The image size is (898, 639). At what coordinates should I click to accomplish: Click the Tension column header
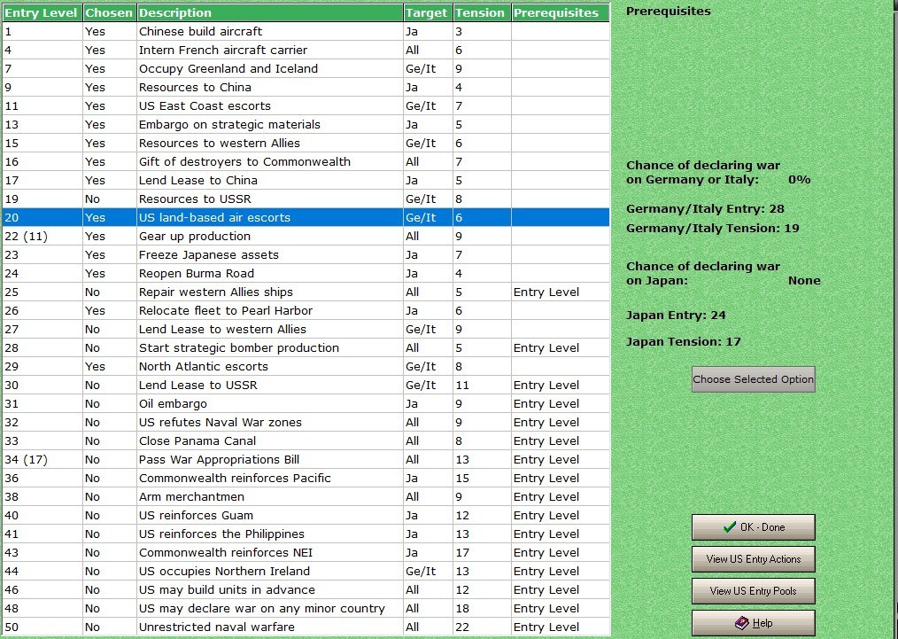click(482, 12)
